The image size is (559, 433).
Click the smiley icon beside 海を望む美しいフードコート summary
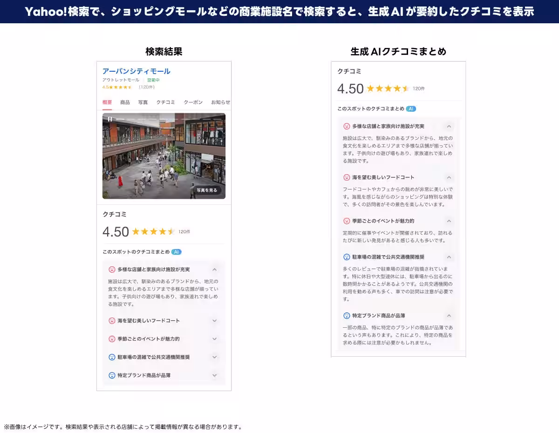pos(346,177)
